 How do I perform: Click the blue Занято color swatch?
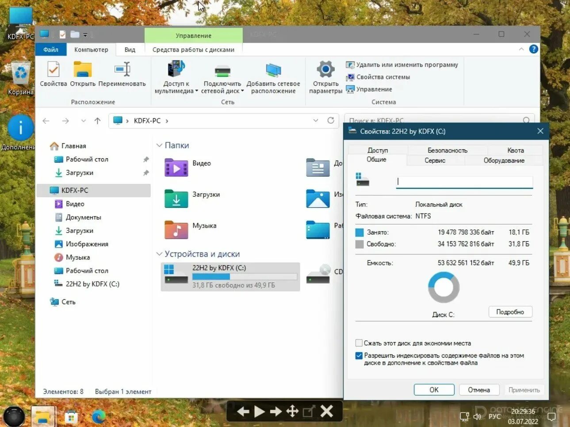point(360,232)
